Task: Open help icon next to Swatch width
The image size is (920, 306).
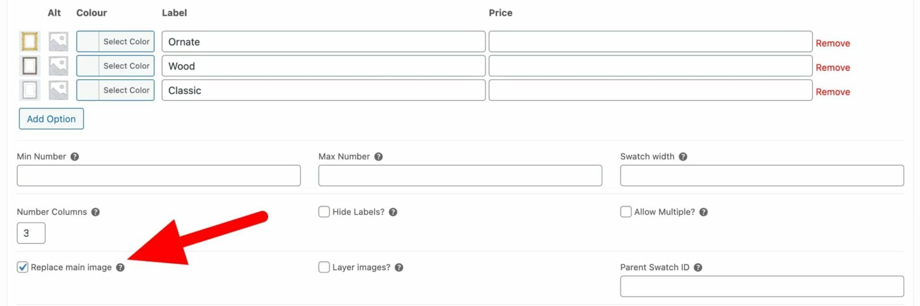Action: (x=683, y=156)
